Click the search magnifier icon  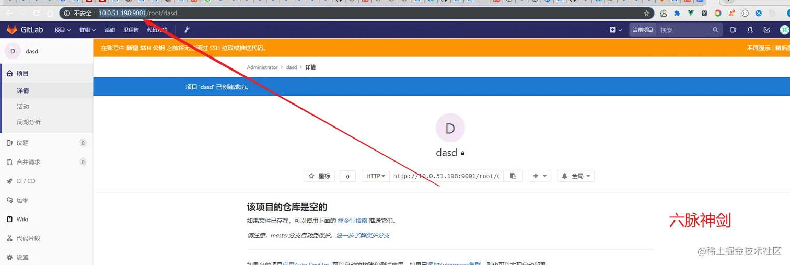pyautogui.click(x=715, y=30)
